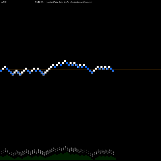Click the upper orange horizontal price line

point(80,62)
